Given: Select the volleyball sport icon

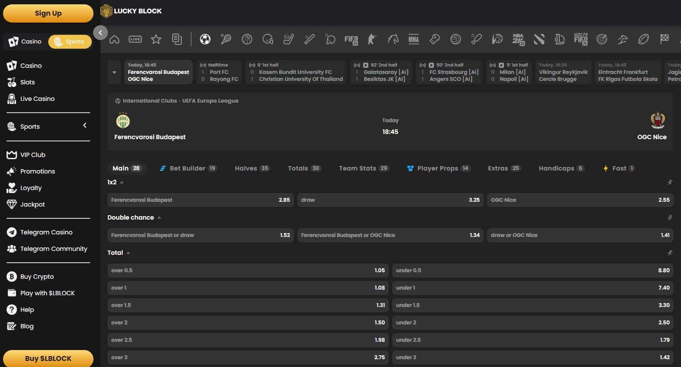Looking at the screenshot, I should pyautogui.click(x=455, y=40).
